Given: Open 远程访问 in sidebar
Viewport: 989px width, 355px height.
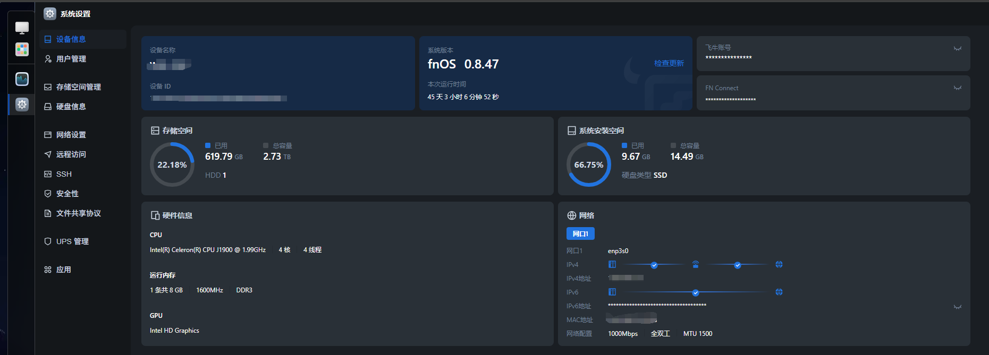Looking at the screenshot, I should [x=82, y=154].
